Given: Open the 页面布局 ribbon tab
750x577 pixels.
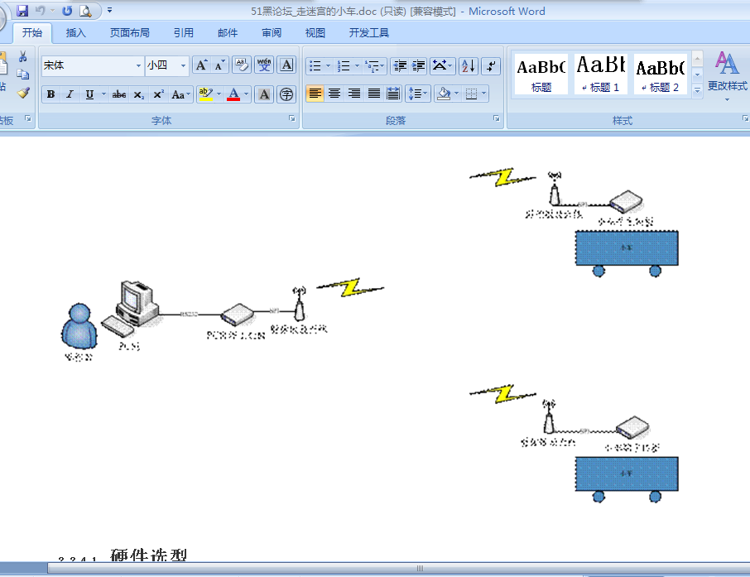Looking at the screenshot, I should click(130, 33).
